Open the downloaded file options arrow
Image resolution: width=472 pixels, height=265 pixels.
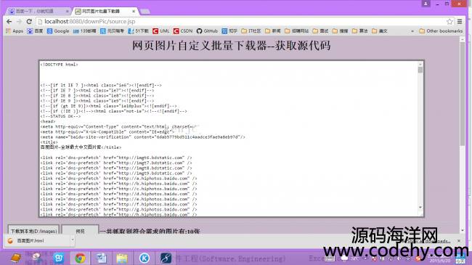coord(73,240)
